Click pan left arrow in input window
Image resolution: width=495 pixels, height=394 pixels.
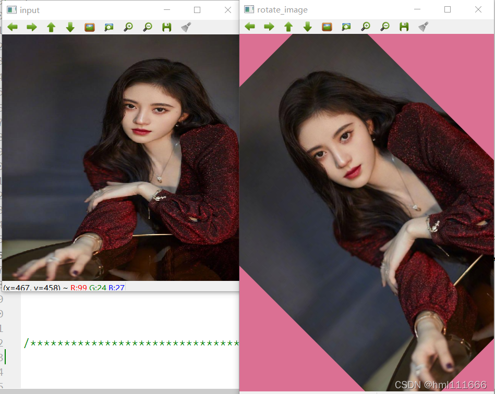(13, 27)
